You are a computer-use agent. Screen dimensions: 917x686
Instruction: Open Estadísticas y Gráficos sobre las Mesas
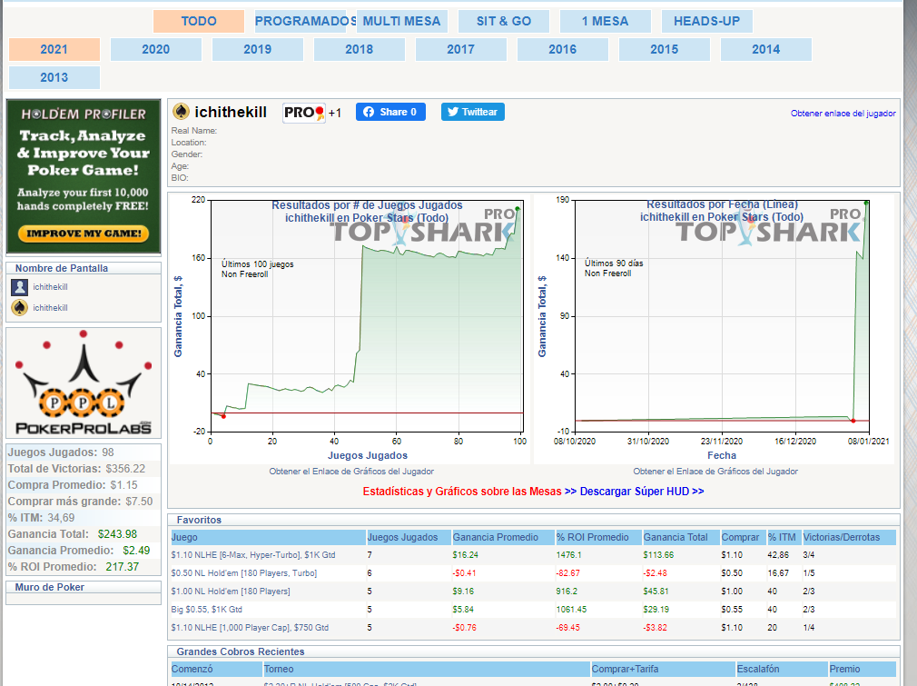click(x=462, y=491)
